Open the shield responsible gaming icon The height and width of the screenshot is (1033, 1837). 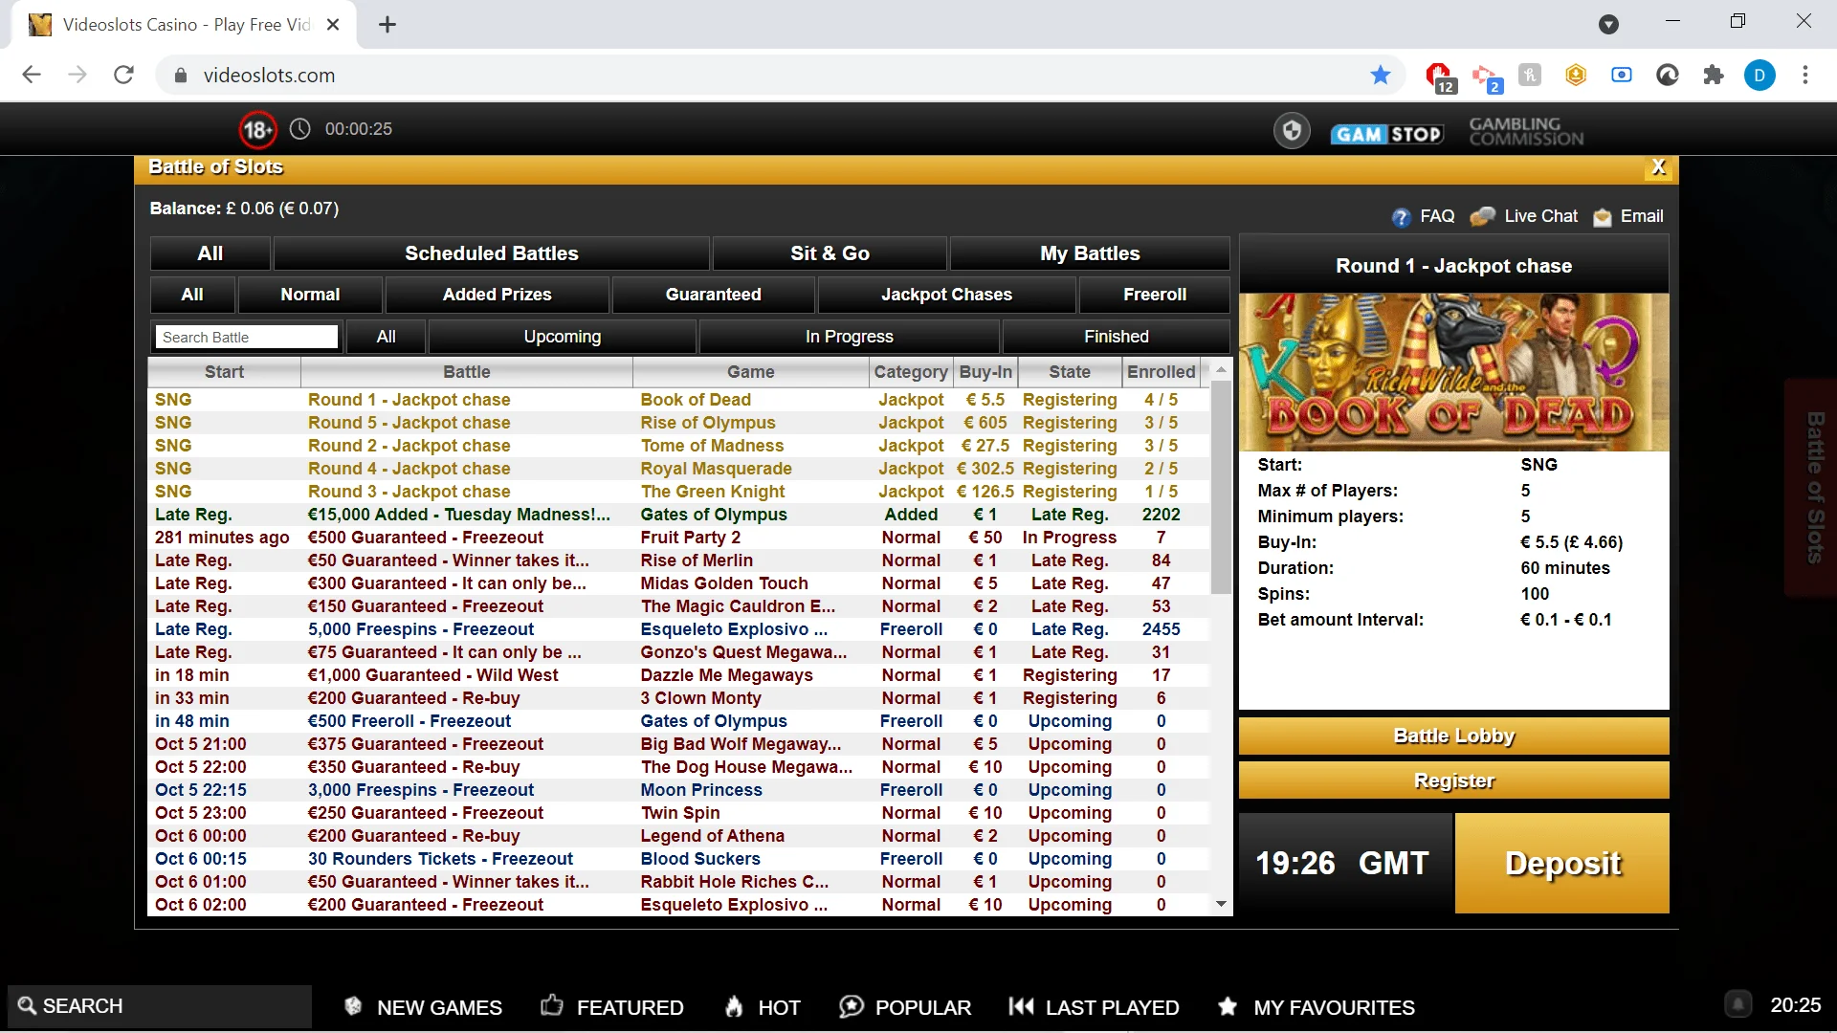(1292, 130)
